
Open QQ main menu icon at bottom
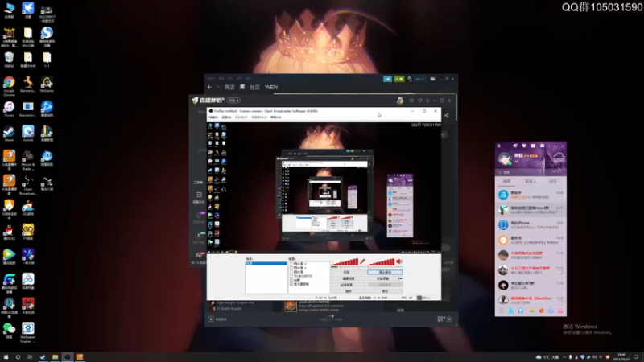click(x=502, y=311)
